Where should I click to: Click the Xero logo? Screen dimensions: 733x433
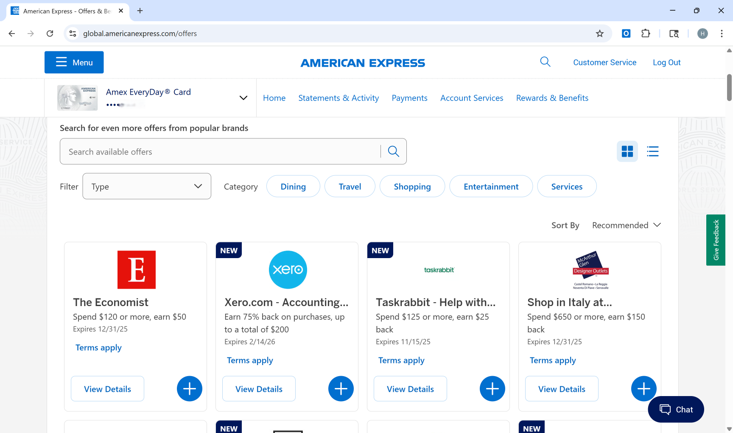288,270
